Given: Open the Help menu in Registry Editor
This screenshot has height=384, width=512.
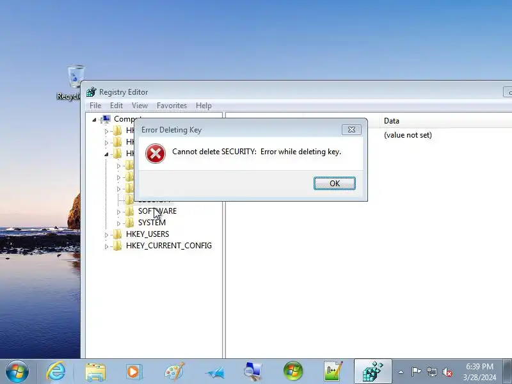Looking at the screenshot, I should click(x=204, y=106).
